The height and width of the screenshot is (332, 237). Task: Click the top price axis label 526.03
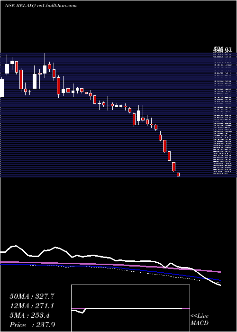(222, 50)
